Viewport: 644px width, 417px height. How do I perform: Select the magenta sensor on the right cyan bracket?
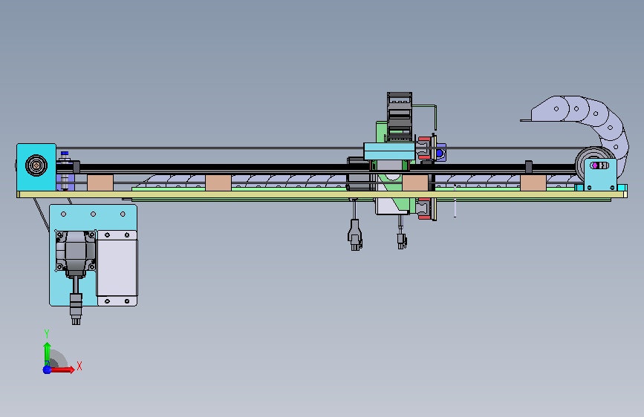[x=595, y=165]
